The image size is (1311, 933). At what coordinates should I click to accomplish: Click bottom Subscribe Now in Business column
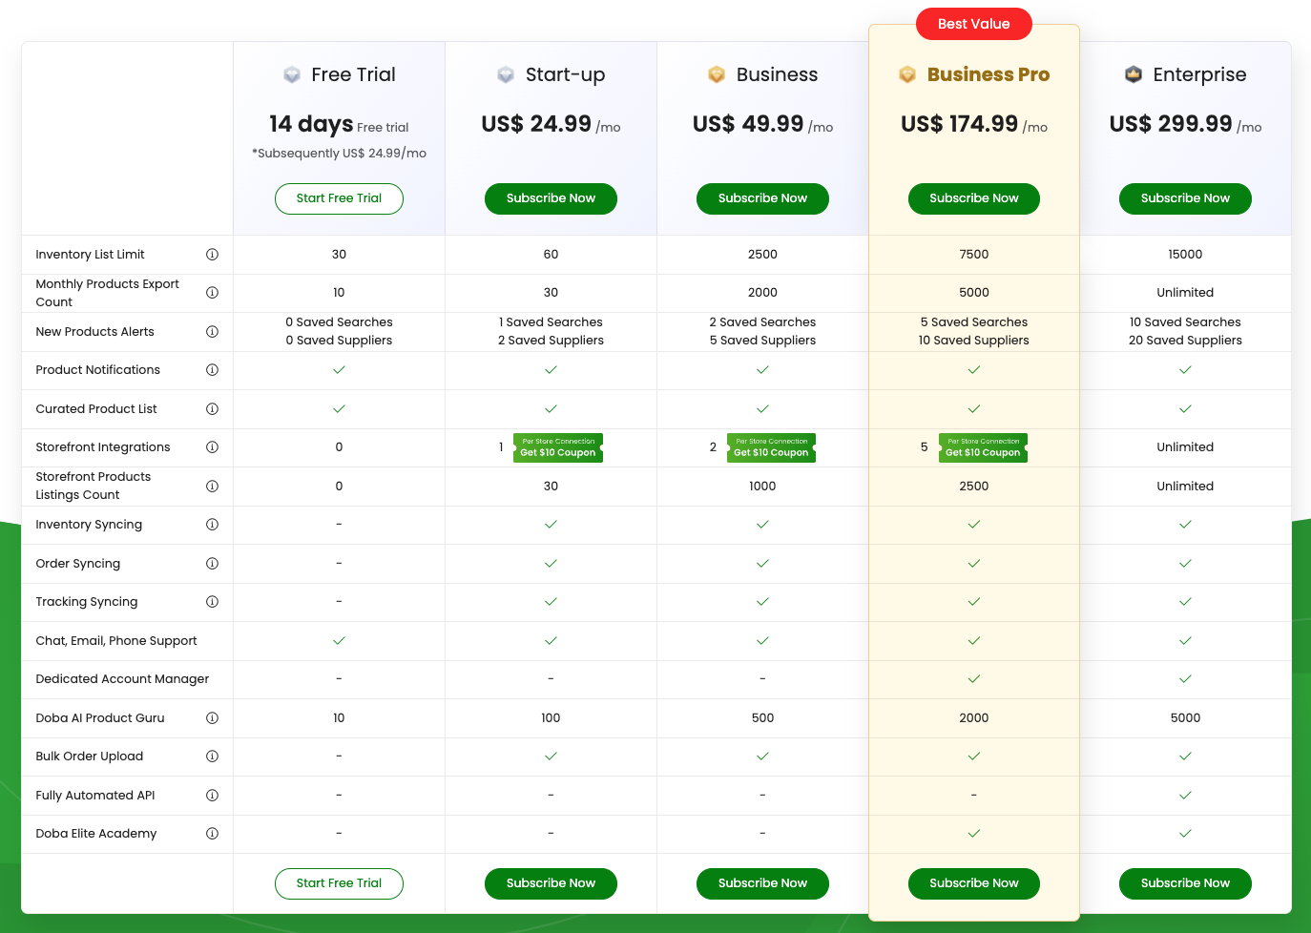(762, 883)
